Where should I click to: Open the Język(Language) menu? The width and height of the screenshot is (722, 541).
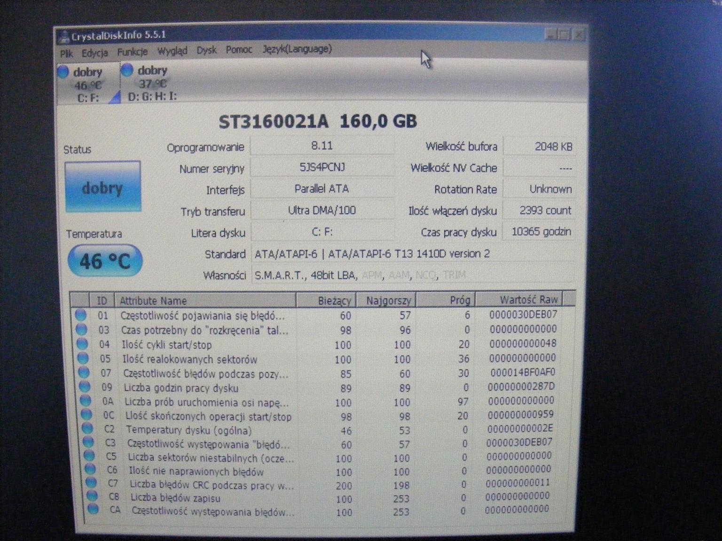[297, 49]
